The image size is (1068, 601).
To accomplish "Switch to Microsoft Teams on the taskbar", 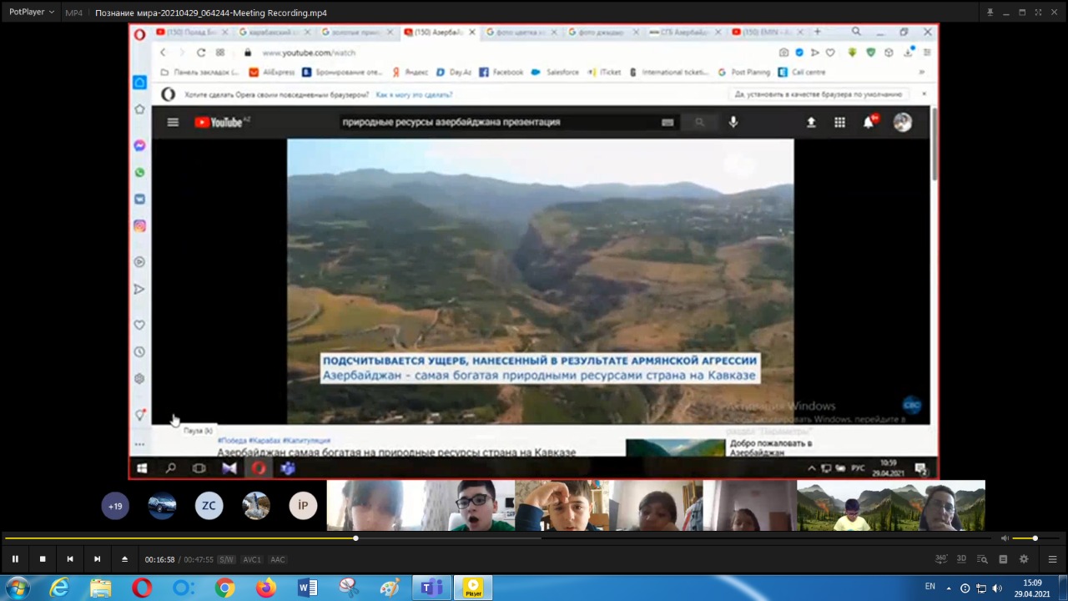I will [431, 588].
